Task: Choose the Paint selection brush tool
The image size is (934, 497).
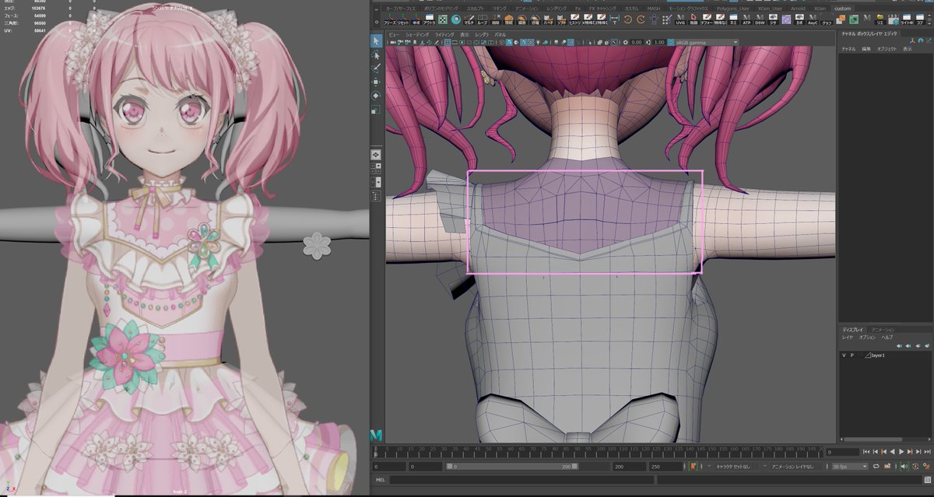Action: 375,68
